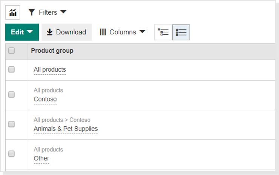Select Animals & Pet Supplies group
This screenshot has height=175, width=279.
(66, 129)
